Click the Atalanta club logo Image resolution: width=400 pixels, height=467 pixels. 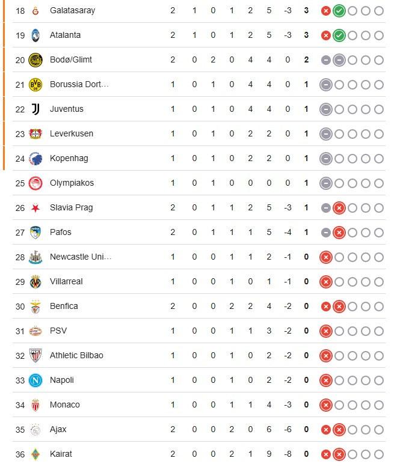pos(35,35)
